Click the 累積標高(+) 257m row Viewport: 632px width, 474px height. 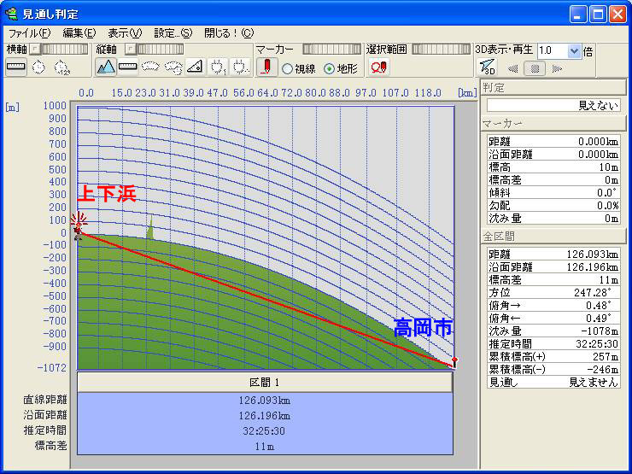pos(553,357)
